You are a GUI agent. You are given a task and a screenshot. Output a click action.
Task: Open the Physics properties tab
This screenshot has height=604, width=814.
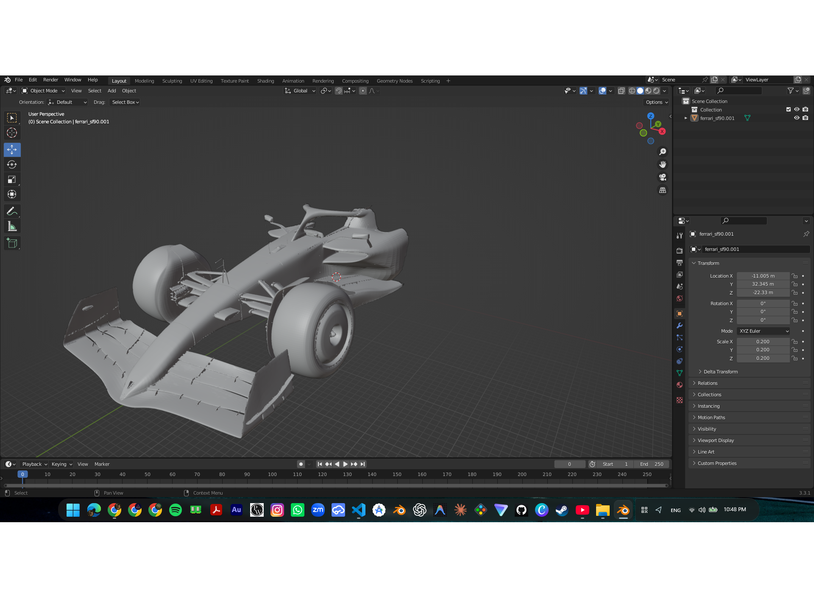pos(680,349)
